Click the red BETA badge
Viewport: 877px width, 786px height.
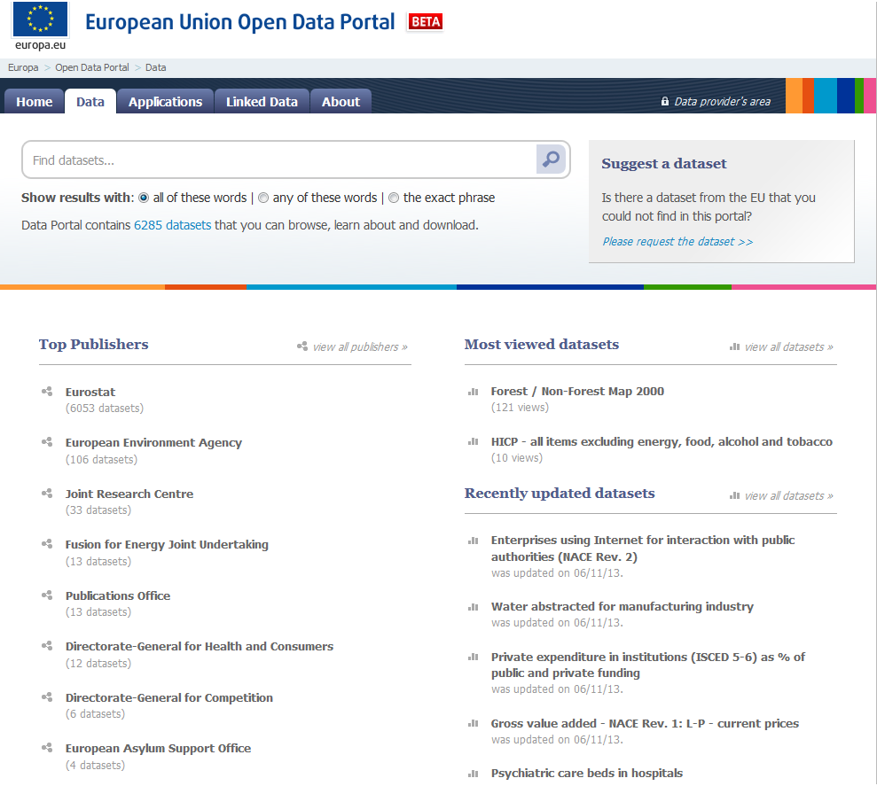(425, 22)
